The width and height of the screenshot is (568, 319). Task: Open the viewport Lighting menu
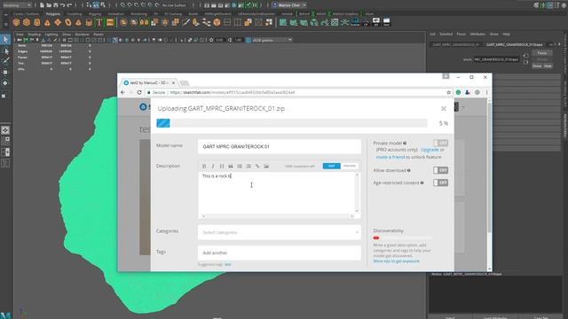(51, 35)
